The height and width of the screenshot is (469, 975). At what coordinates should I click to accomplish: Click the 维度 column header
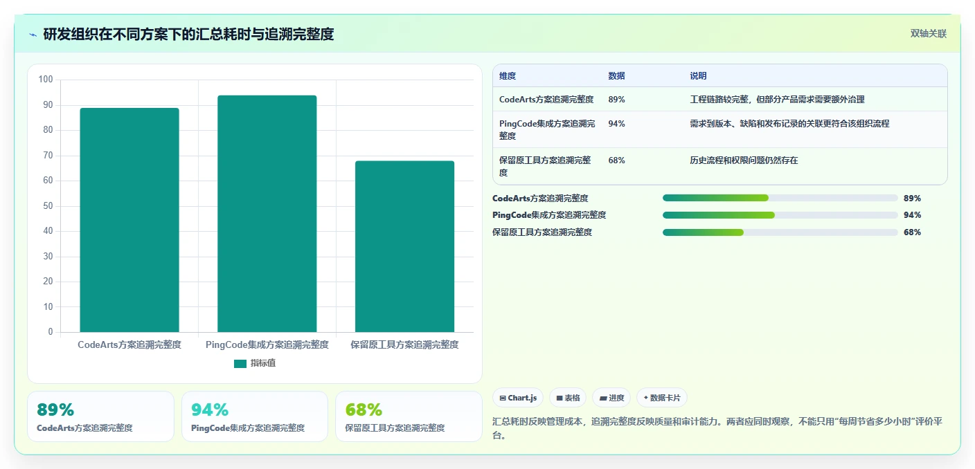tap(508, 76)
